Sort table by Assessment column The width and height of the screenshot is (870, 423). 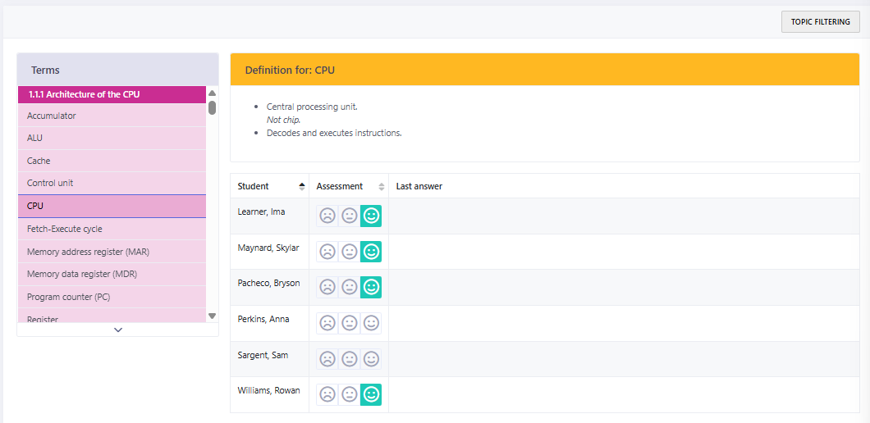[x=381, y=187]
